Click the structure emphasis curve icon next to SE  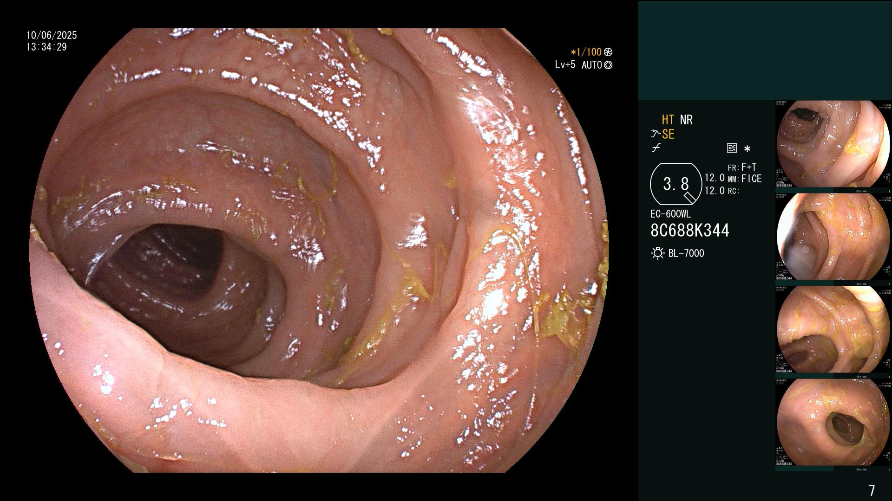click(656, 134)
